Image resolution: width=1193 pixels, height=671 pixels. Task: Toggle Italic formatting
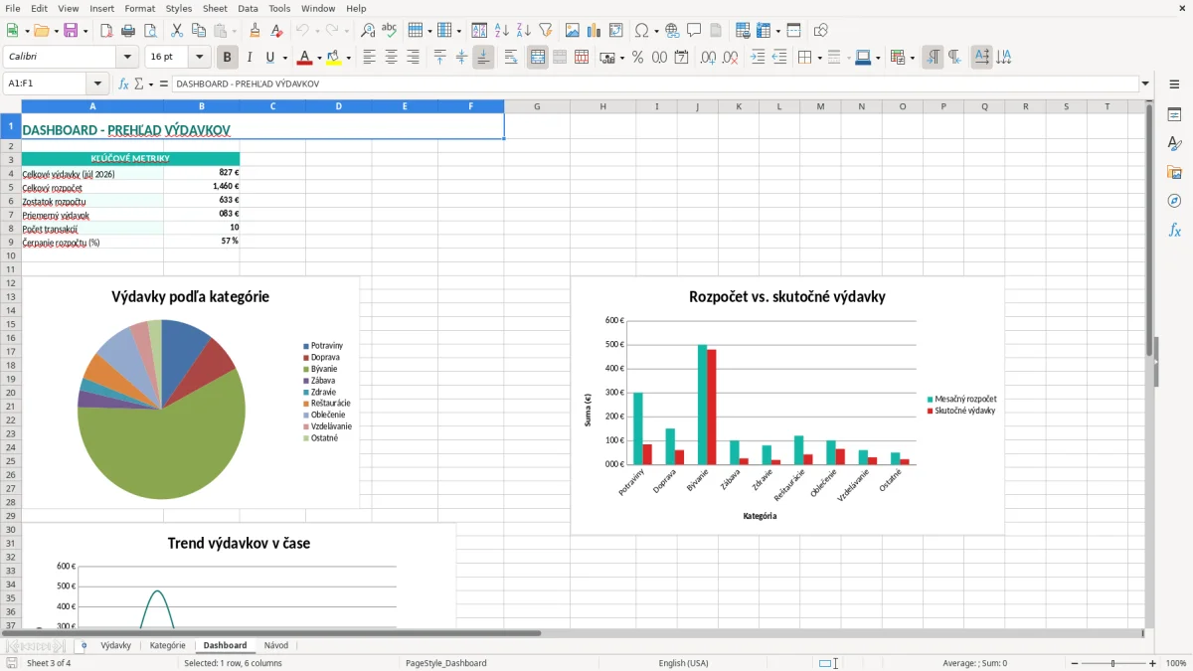250,58
